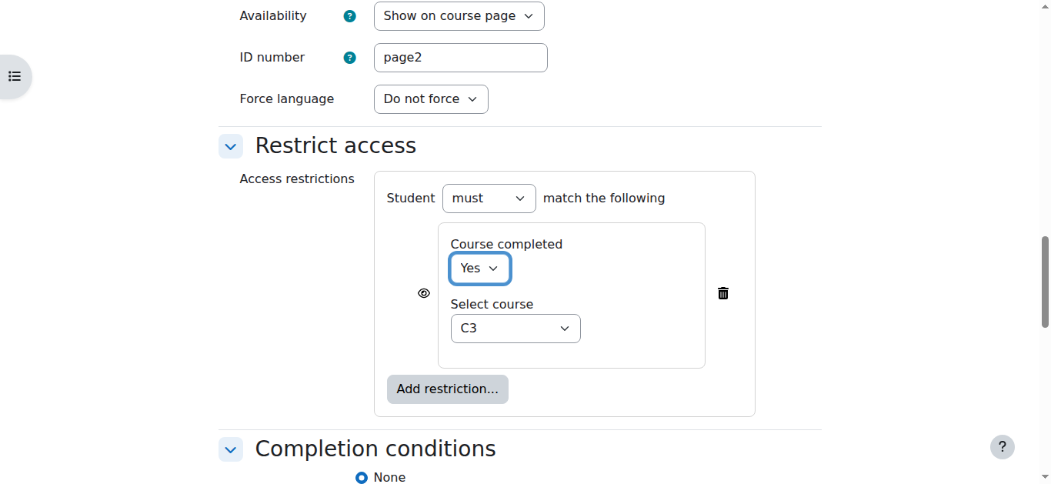Show help for ID number field
This screenshot has width=1051, height=484.
click(x=350, y=58)
